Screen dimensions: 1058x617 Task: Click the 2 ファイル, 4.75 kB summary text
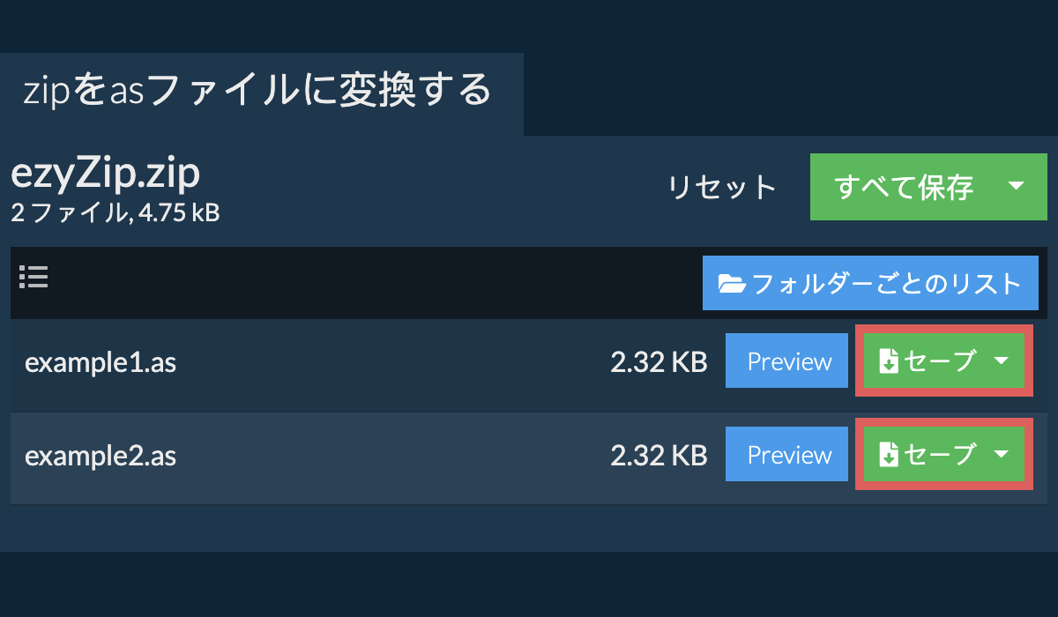coord(115,212)
